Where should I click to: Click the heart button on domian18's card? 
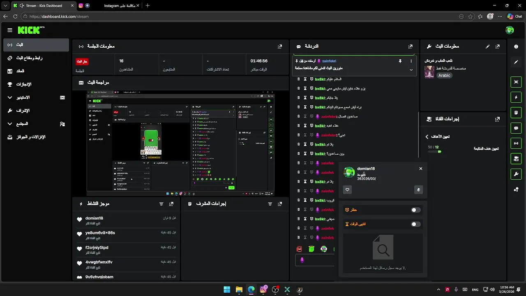point(347,190)
